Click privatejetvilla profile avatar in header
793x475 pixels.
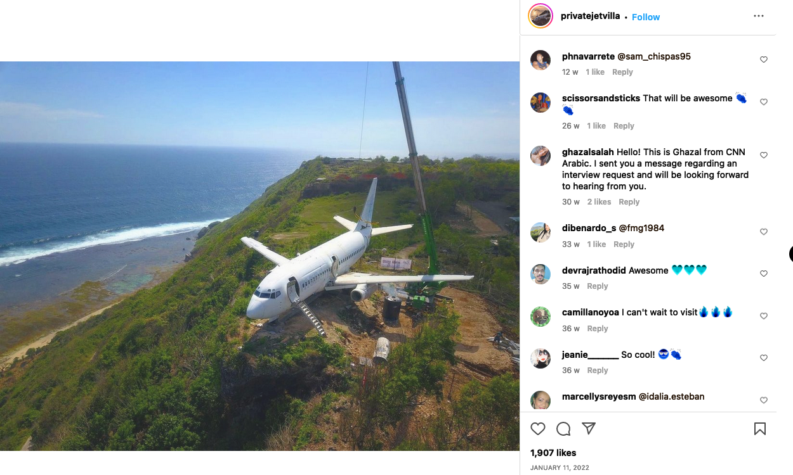click(541, 16)
